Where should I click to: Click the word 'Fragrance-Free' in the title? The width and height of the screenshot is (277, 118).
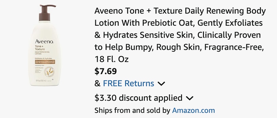[234, 47]
